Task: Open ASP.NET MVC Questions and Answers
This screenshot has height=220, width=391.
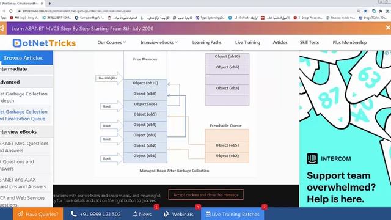Action: [x=24, y=147]
